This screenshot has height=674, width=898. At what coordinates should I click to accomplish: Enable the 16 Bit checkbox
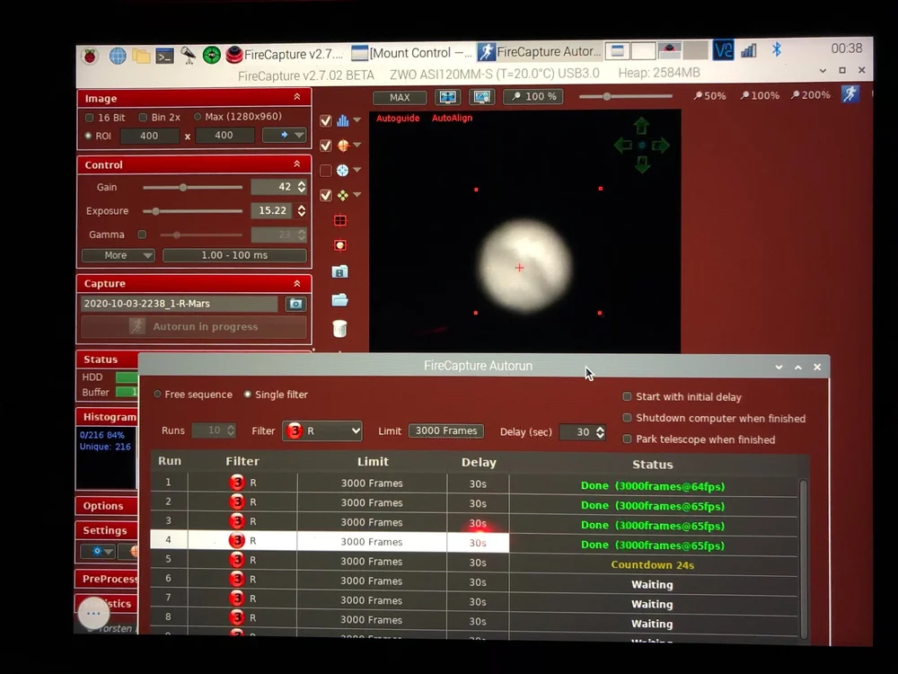tap(89, 118)
